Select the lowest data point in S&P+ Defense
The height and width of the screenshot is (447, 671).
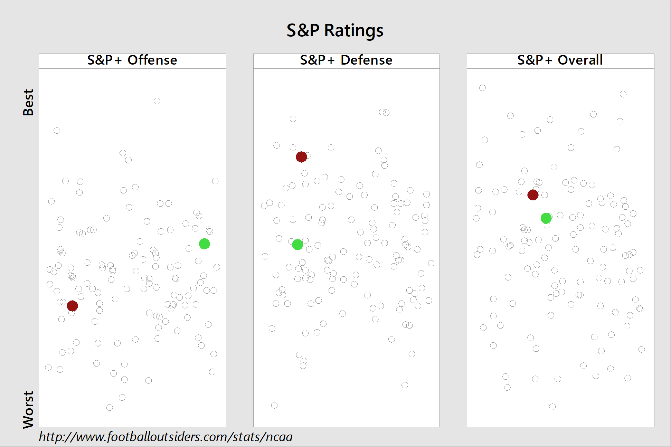click(274, 405)
